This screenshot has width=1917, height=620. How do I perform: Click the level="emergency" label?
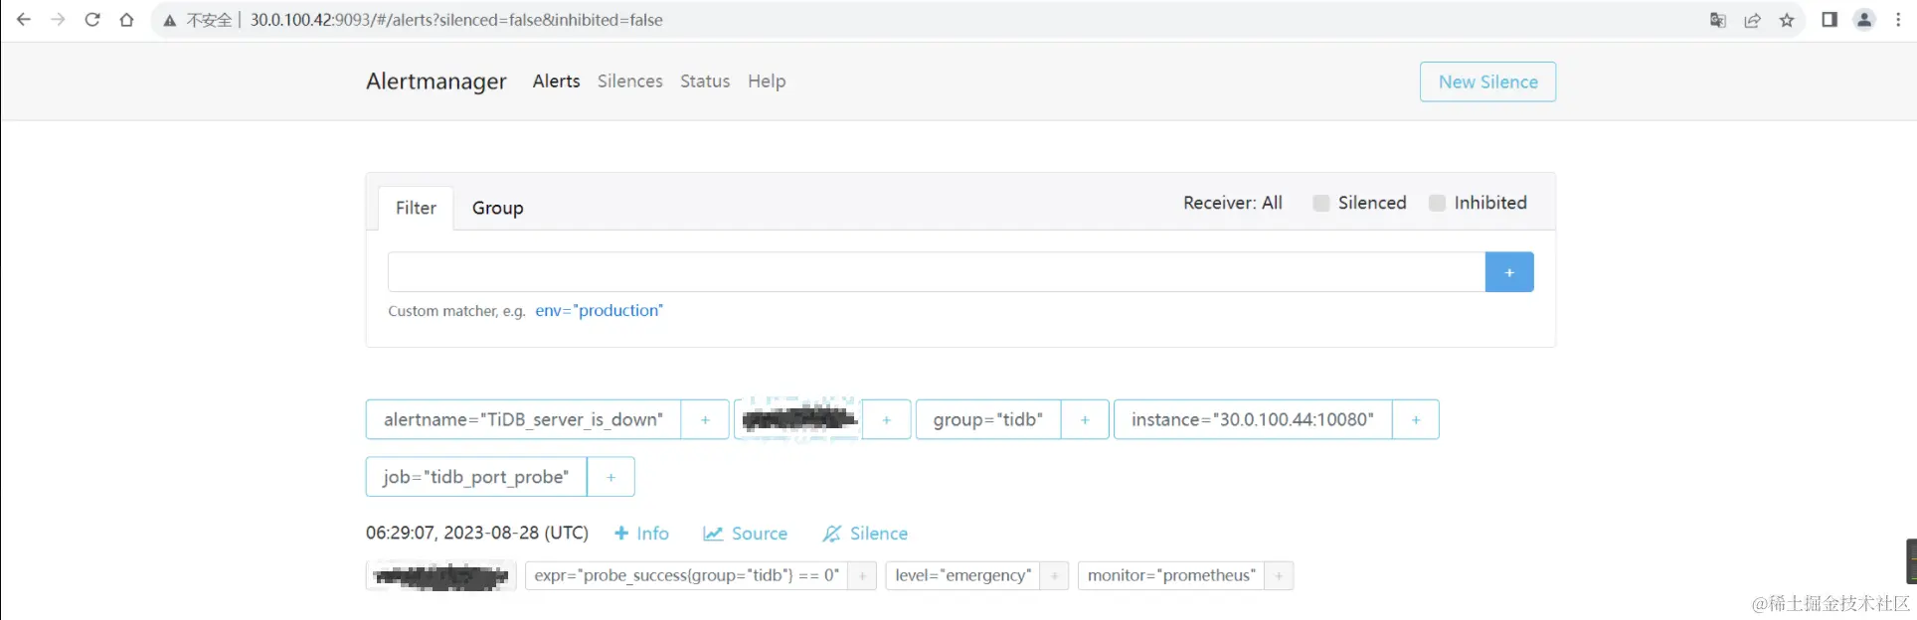(962, 575)
